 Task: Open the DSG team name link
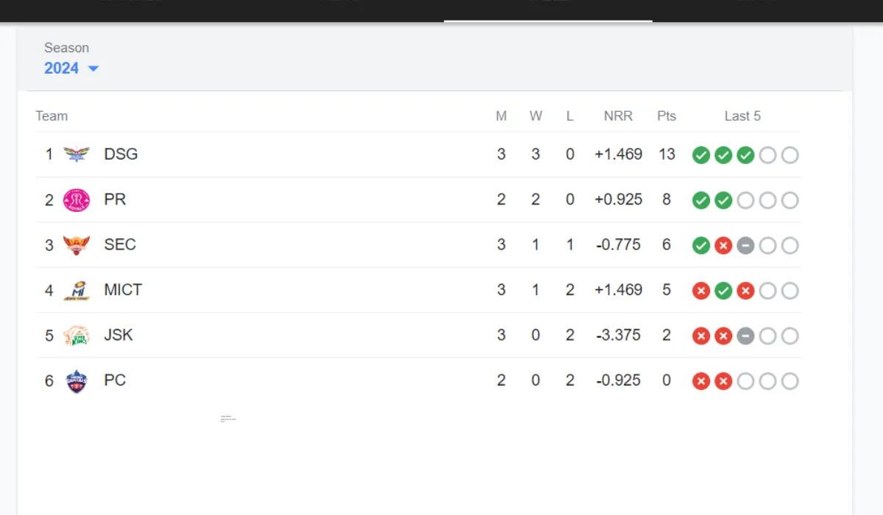point(121,154)
